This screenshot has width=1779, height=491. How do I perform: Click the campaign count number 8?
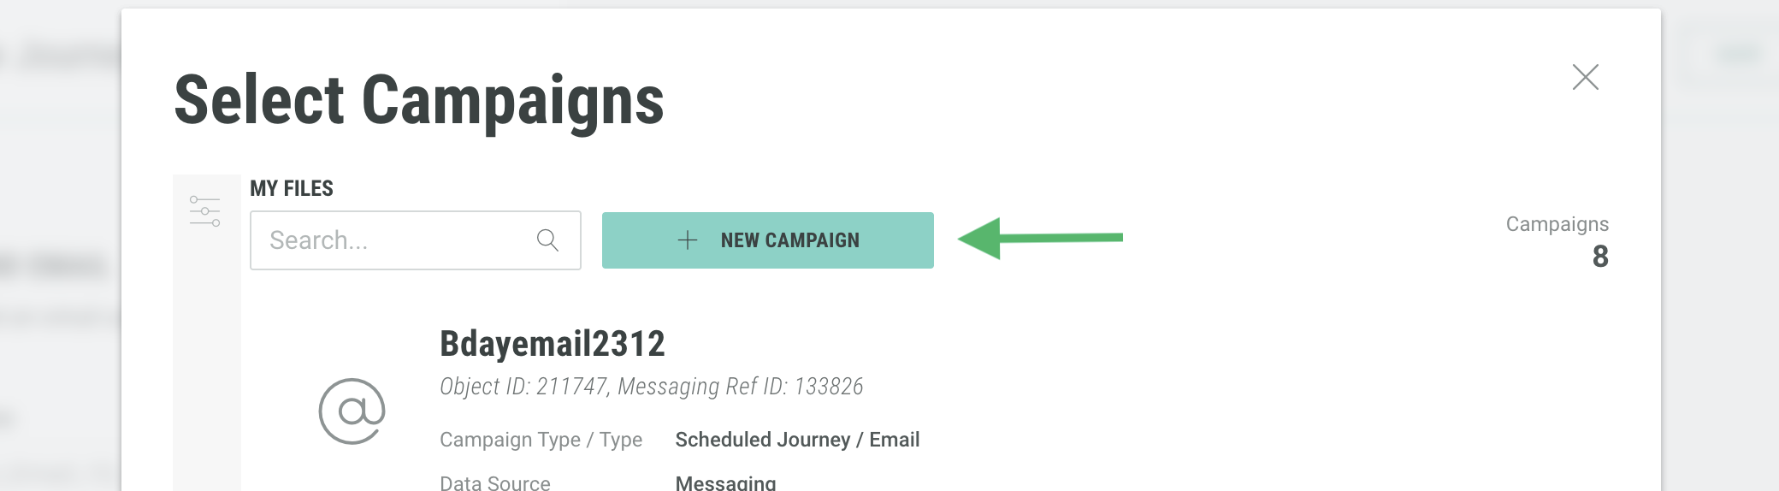click(1600, 257)
